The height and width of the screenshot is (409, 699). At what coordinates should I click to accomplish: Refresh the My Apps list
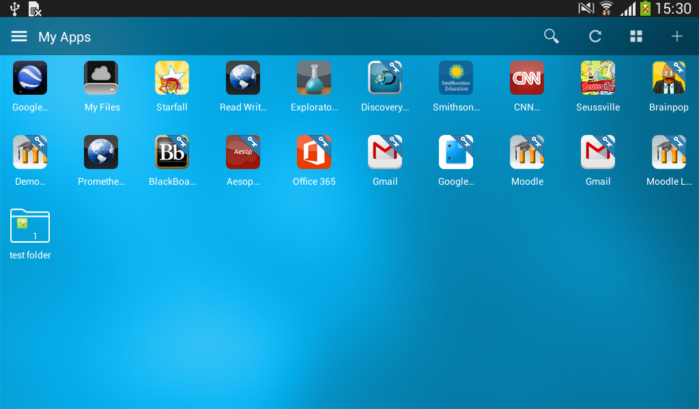click(595, 36)
